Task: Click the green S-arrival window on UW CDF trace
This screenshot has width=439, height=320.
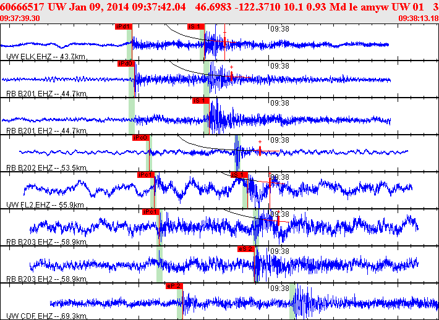Action: (x=292, y=301)
